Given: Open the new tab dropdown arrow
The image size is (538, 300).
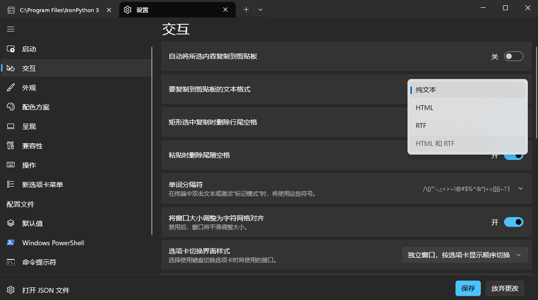Looking at the screenshot, I should [261, 10].
